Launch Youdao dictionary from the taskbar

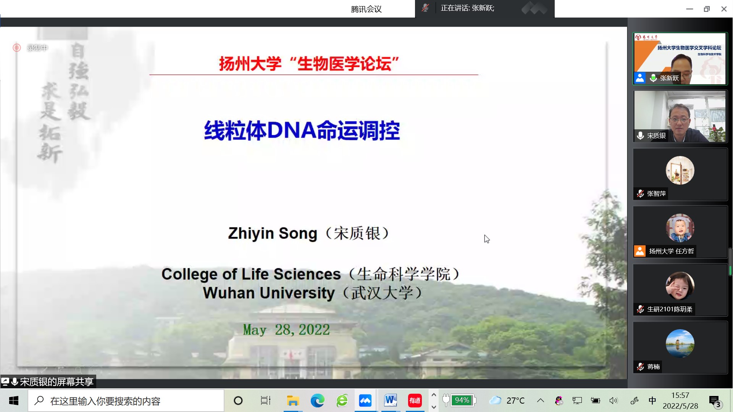point(415,401)
